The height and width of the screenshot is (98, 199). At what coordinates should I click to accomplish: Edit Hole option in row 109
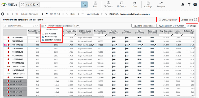(142, 45)
